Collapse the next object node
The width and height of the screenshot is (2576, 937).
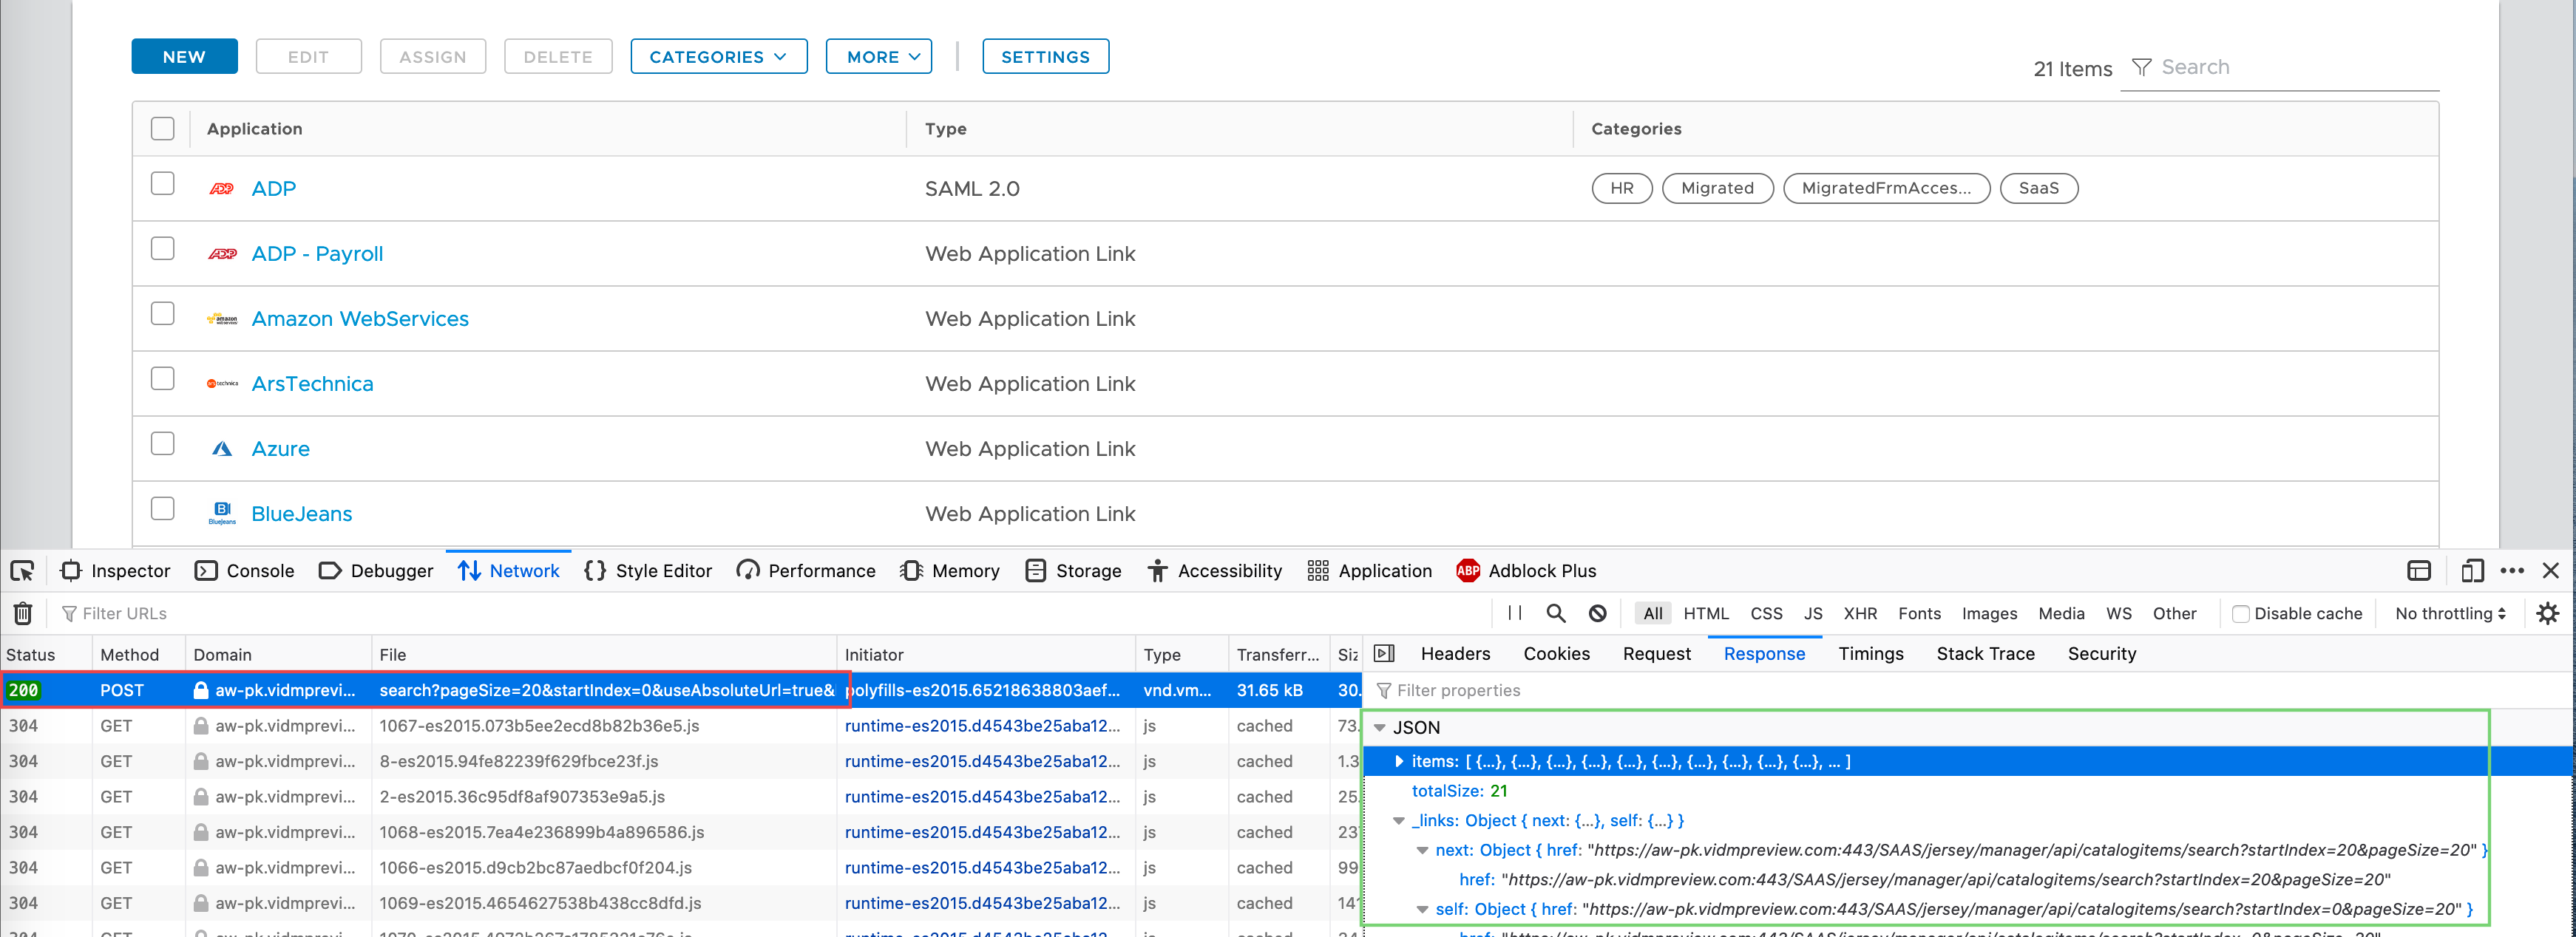(x=1422, y=850)
